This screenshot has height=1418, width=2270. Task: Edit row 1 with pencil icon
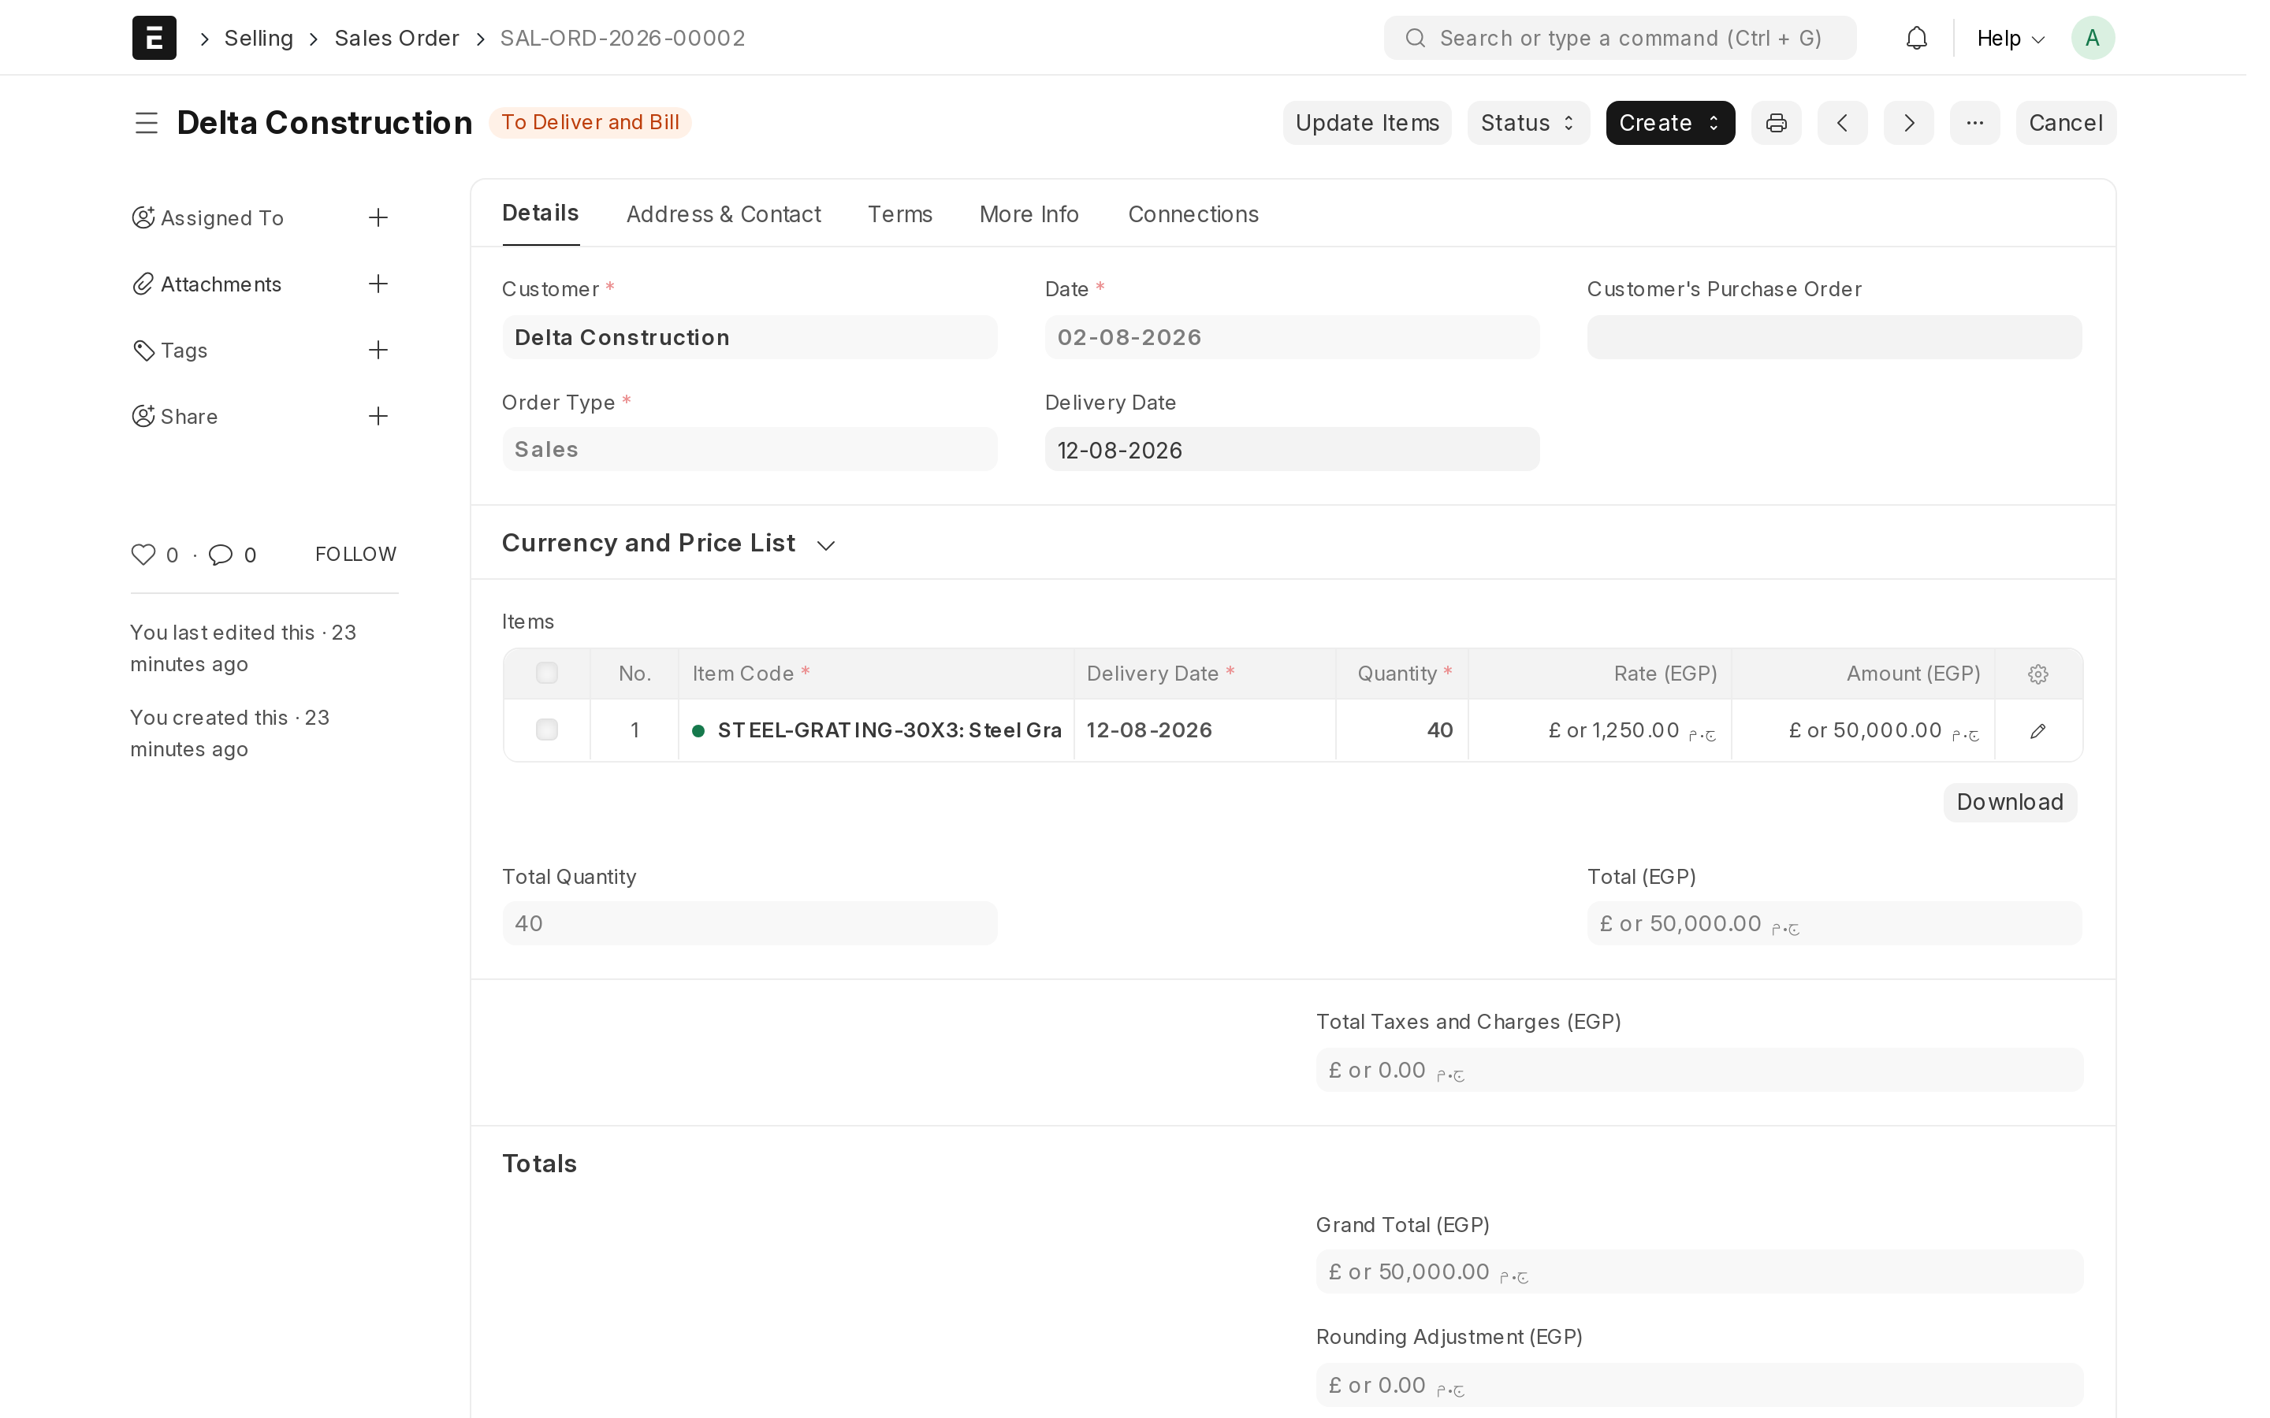2037,730
